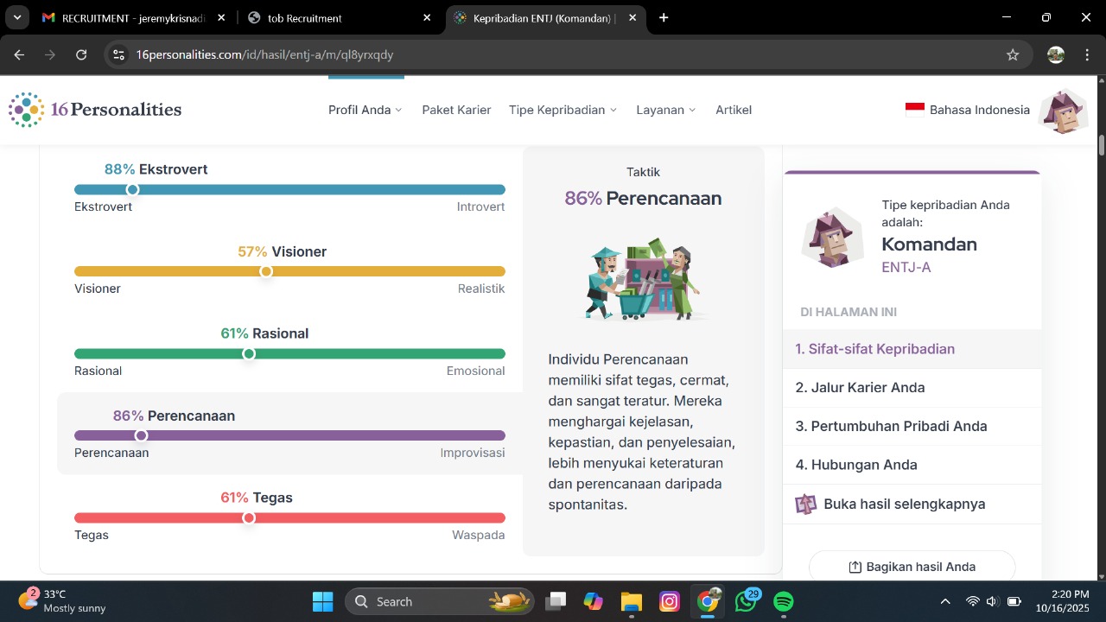Click the Indonesian flag language icon
1106x622 pixels.
pos(914,110)
